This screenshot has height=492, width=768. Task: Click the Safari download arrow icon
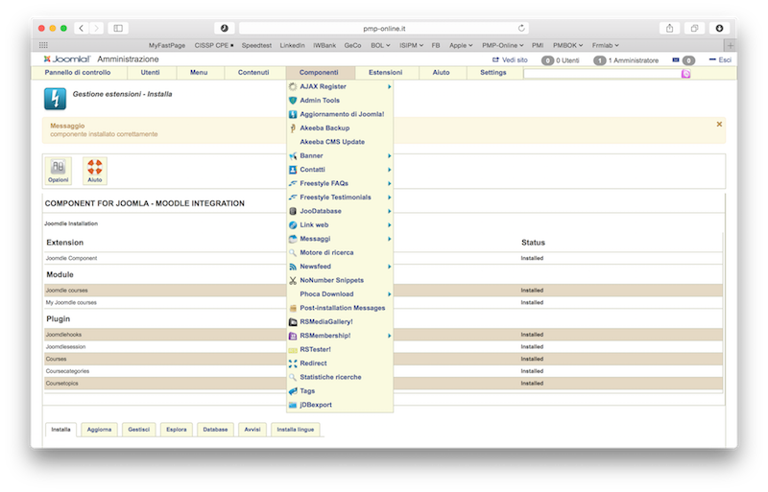tap(718, 28)
